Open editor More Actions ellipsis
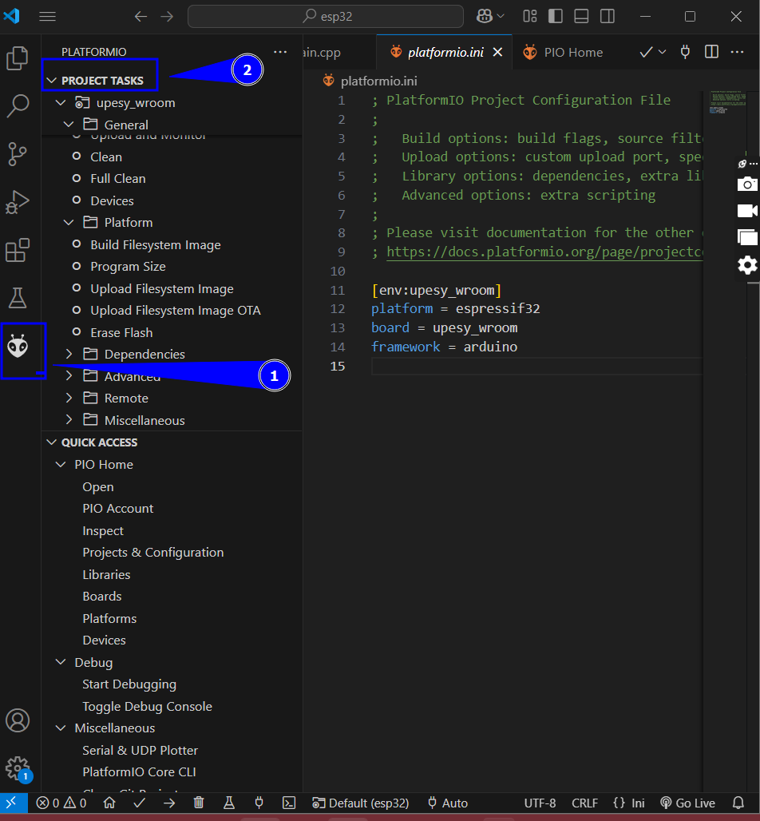The width and height of the screenshot is (760, 821). (737, 52)
